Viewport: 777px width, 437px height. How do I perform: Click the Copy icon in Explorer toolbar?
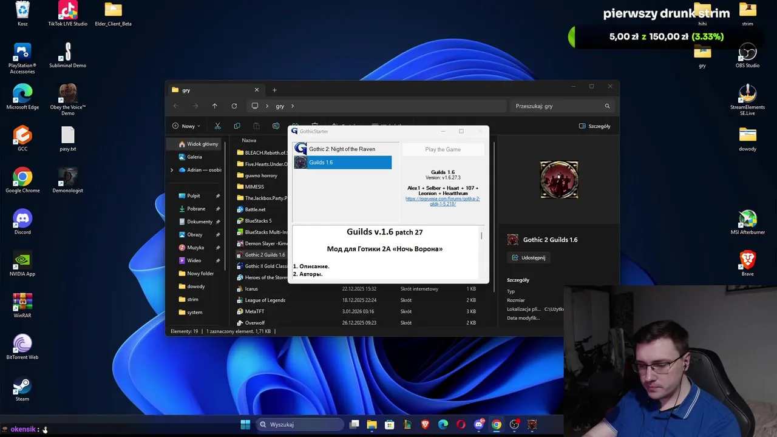point(237,126)
